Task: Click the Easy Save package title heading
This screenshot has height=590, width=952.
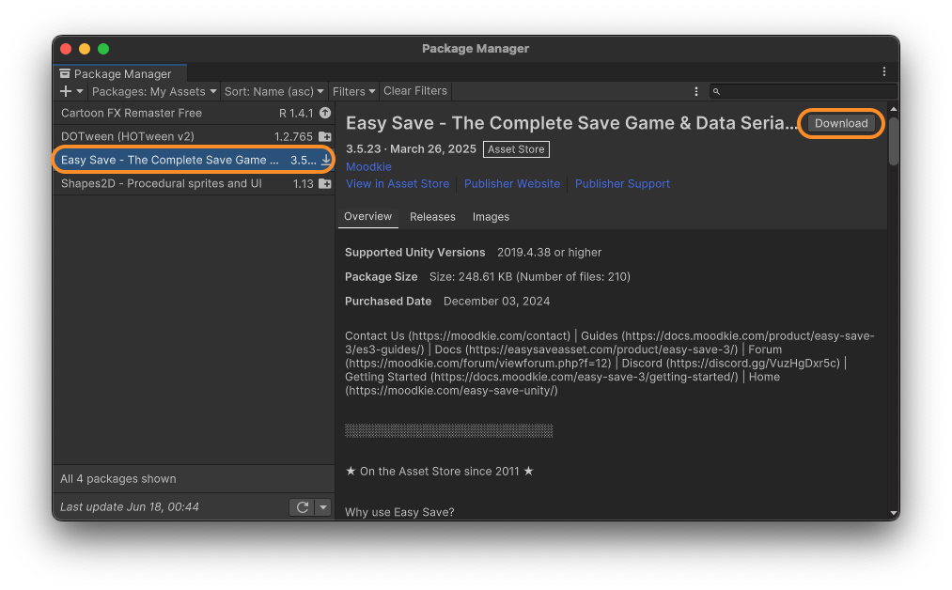Action: point(571,123)
